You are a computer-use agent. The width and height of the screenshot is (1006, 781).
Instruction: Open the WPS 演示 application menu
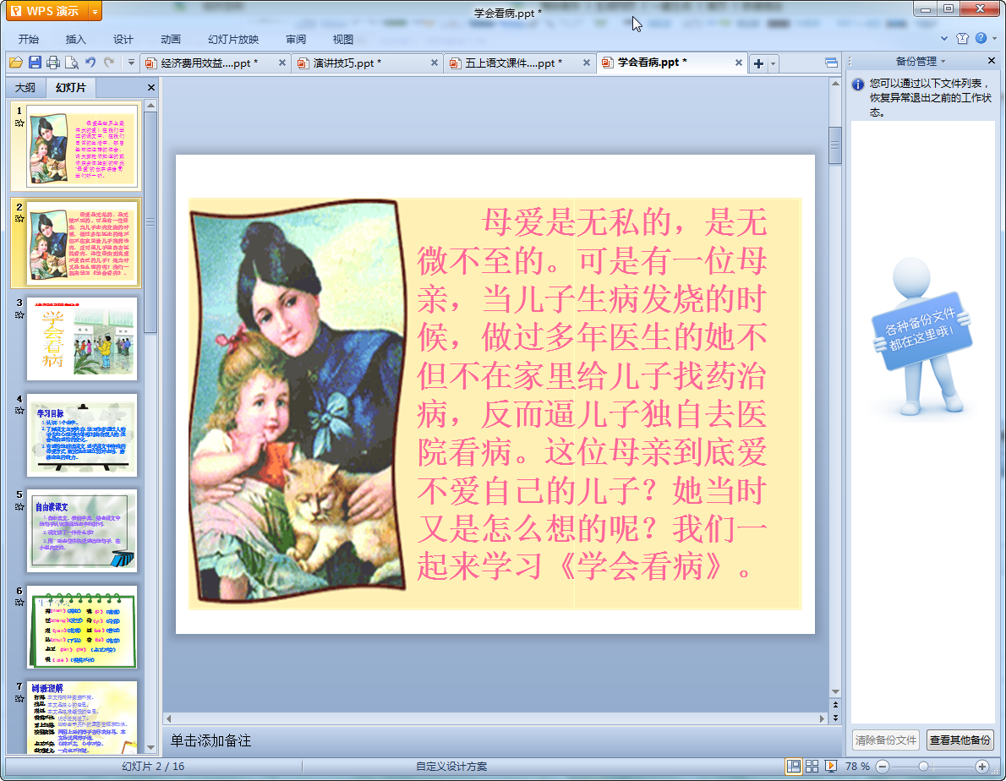(46, 11)
